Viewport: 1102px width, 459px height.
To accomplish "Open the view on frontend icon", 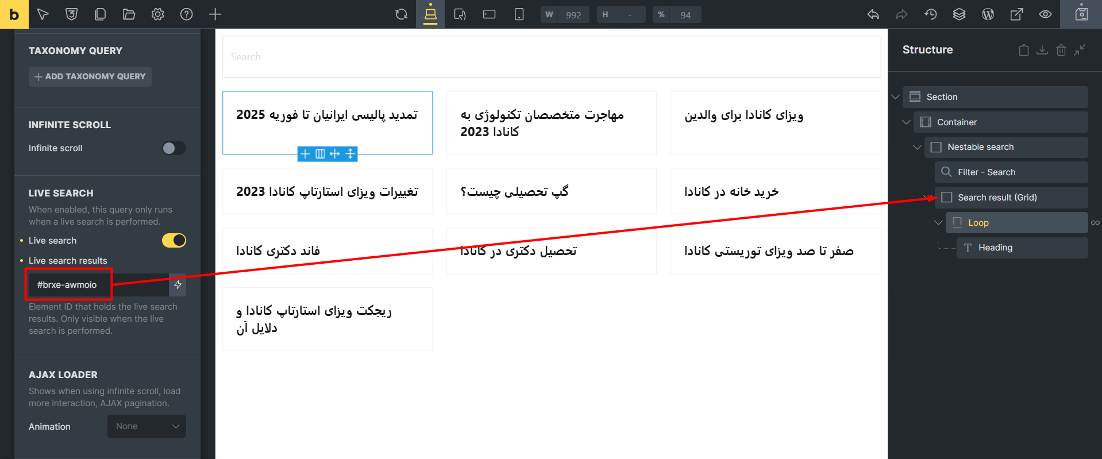I will coord(1016,14).
